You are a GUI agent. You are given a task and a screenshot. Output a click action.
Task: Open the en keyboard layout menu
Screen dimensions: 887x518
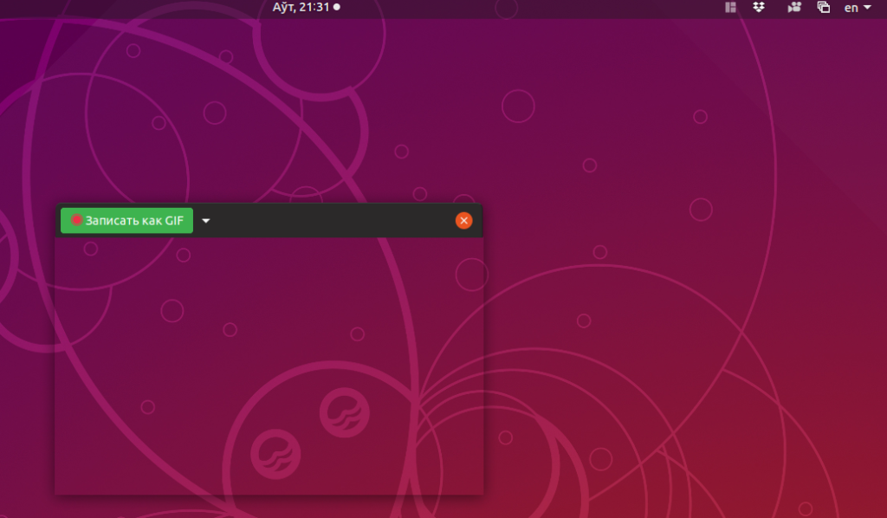(x=858, y=8)
